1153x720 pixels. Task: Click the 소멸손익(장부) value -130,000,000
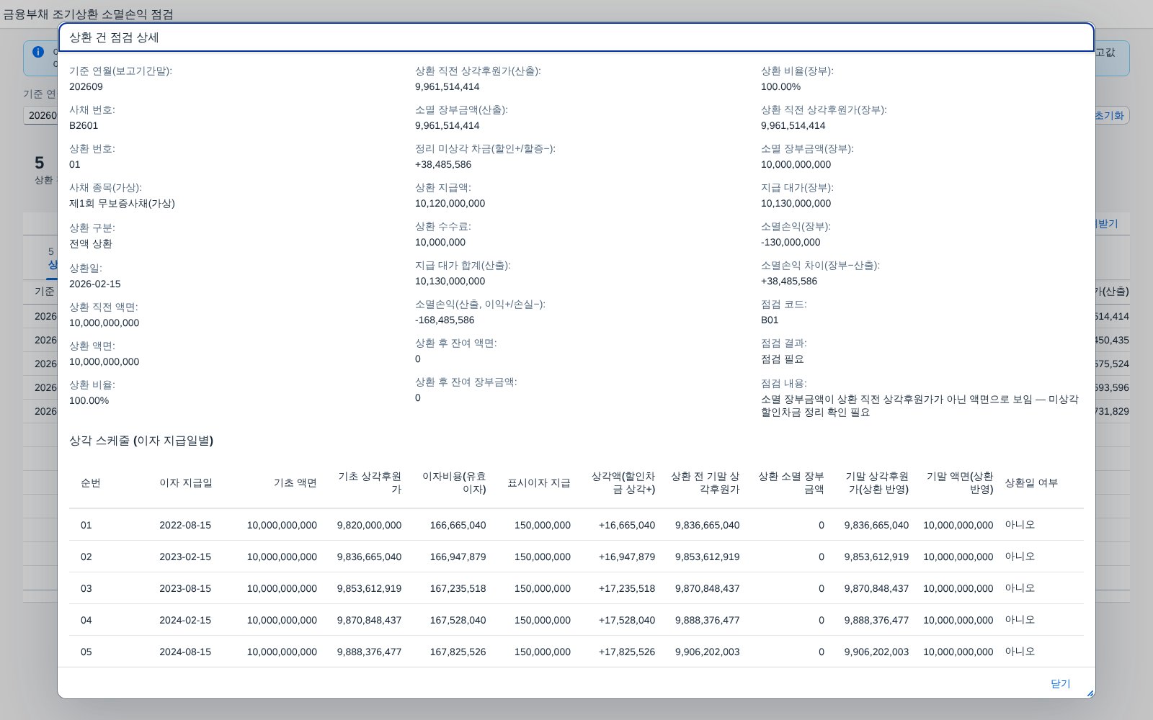click(791, 242)
